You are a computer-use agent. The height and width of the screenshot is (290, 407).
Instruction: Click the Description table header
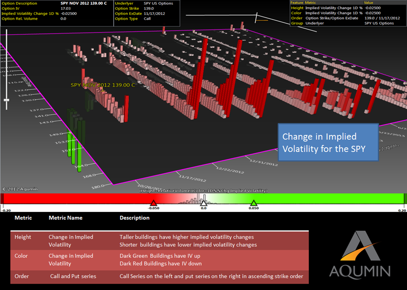click(x=134, y=218)
